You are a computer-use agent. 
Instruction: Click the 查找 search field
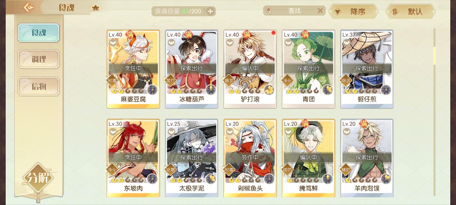(294, 11)
